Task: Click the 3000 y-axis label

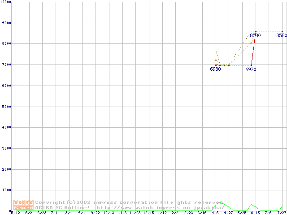Action: point(6,149)
